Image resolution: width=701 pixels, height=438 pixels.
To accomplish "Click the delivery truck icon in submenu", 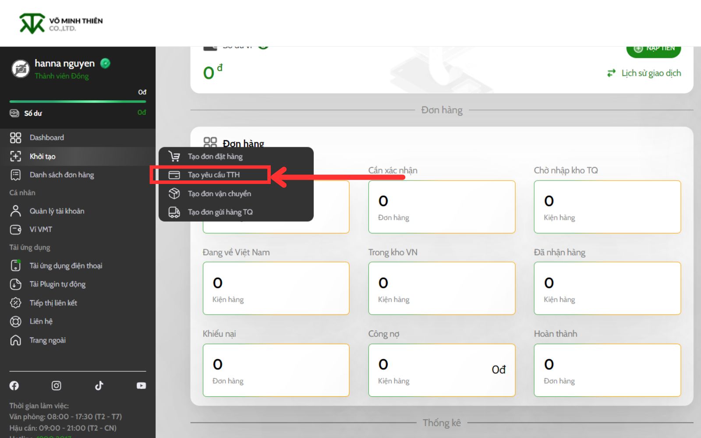I will (x=174, y=212).
